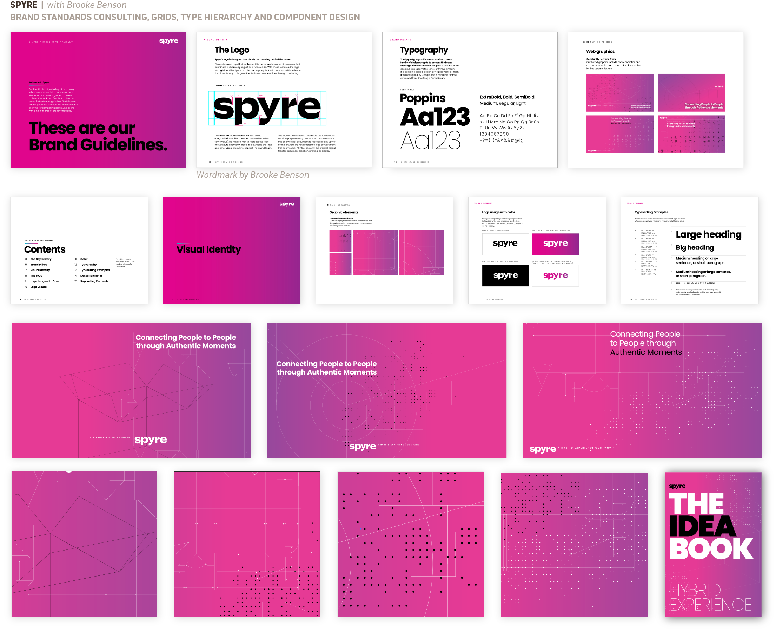Click the Large heading type sample
This screenshot has width=776, height=631.
pyautogui.click(x=708, y=234)
